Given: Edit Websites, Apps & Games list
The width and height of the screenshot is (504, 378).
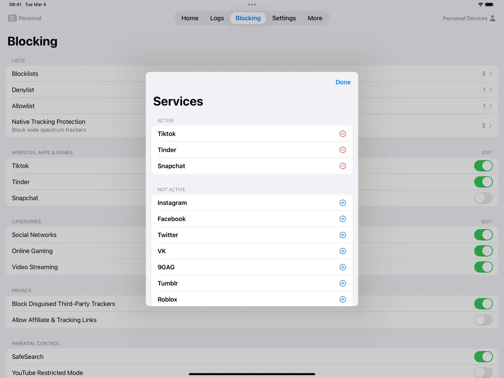Looking at the screenshot, I should tap(486, 152).
